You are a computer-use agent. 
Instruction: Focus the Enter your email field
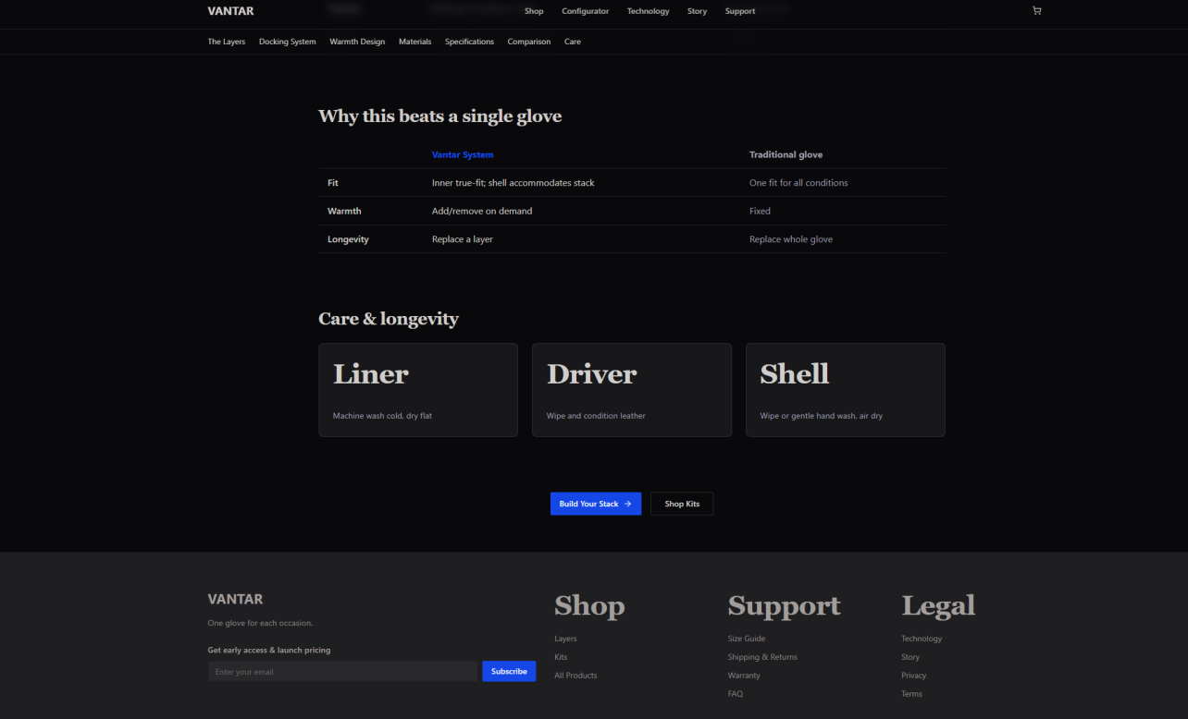[x=342, y=672]
